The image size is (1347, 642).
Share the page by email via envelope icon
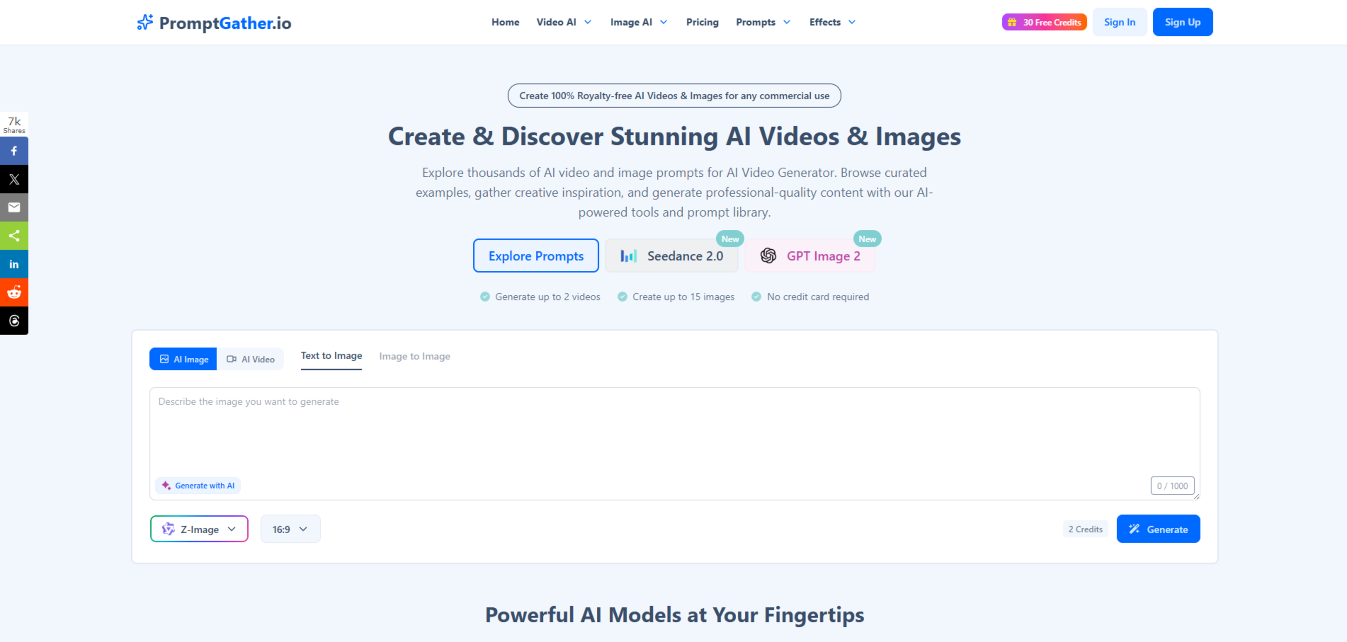[14, 208]
